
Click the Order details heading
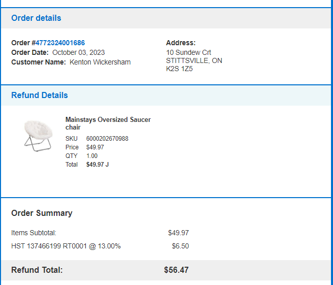36,18
